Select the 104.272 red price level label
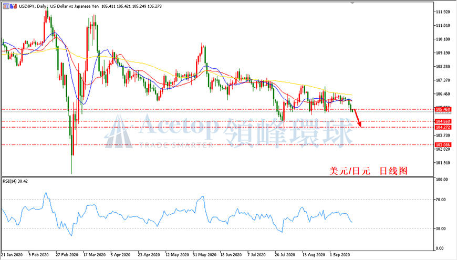The width and height of the screenshot is (457, 260). coord(443,128)
